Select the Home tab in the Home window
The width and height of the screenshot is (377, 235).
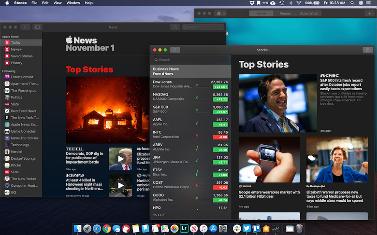coord(261,14)
